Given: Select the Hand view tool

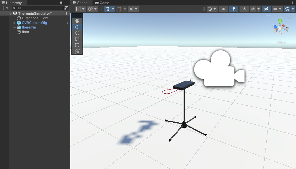Looking at the screenshot, I should click(x=77, y=21).
